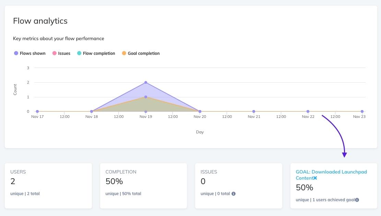Viewport: 381px width, 216px height.
Task: Click the pink Issues legend dot
Action: click(55, 53)
